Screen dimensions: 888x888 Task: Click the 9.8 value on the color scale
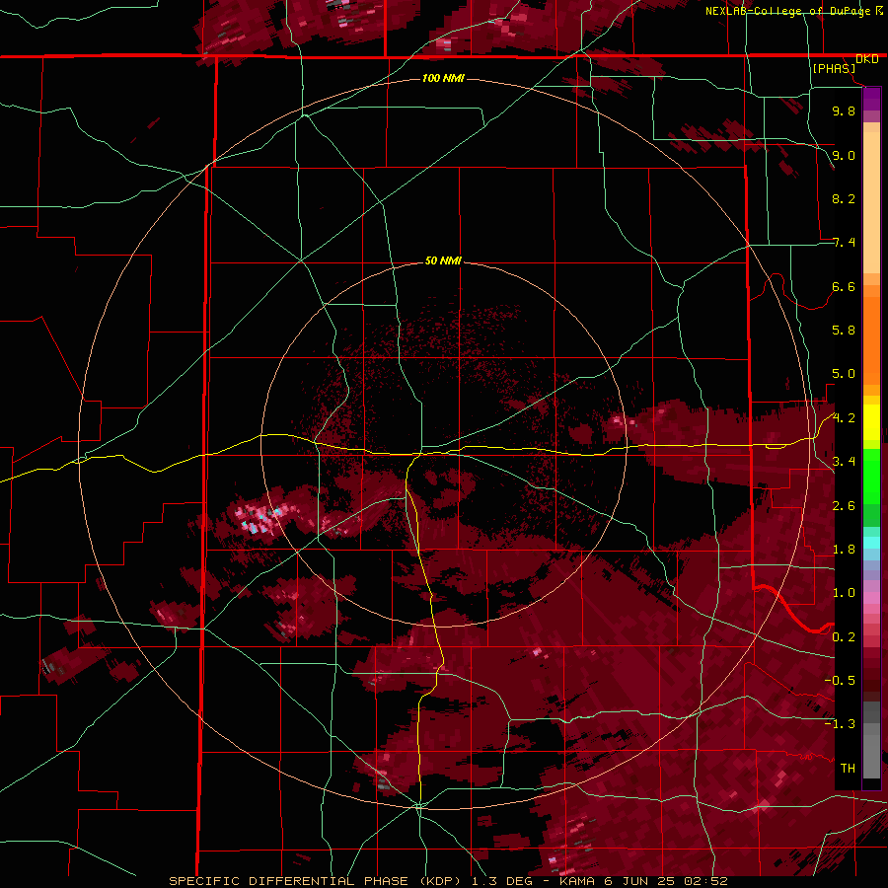(844, 111)
